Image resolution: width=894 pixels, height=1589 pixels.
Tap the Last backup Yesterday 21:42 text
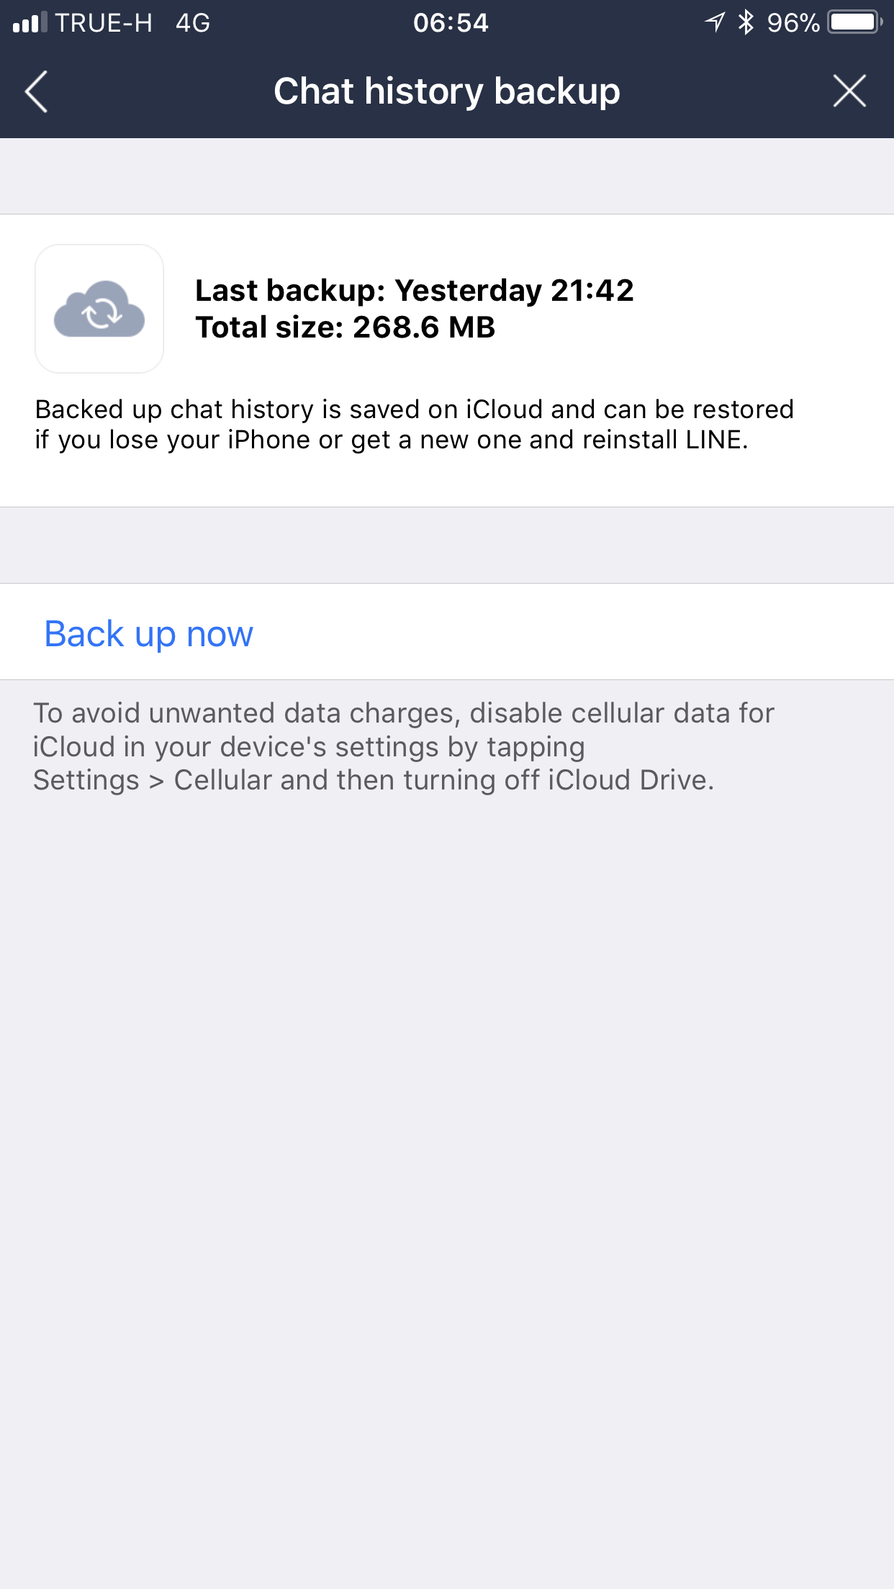click(x=414, y=291)
